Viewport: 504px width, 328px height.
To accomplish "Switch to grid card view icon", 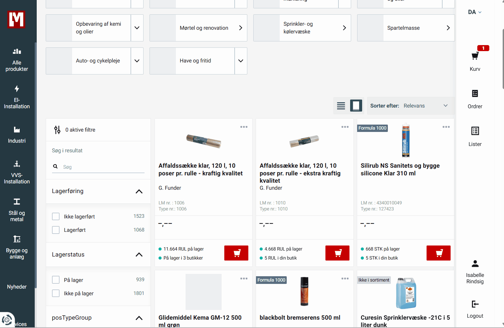I will 356,106.
